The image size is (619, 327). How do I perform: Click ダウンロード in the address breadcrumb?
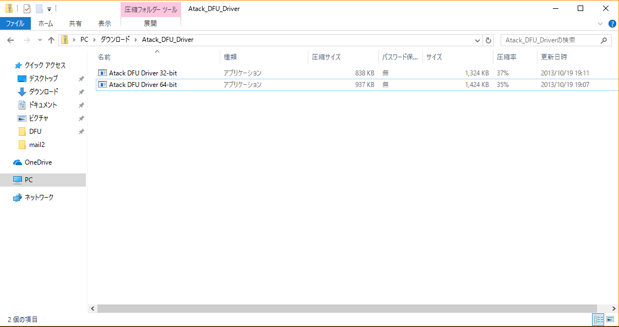(115, 40)
